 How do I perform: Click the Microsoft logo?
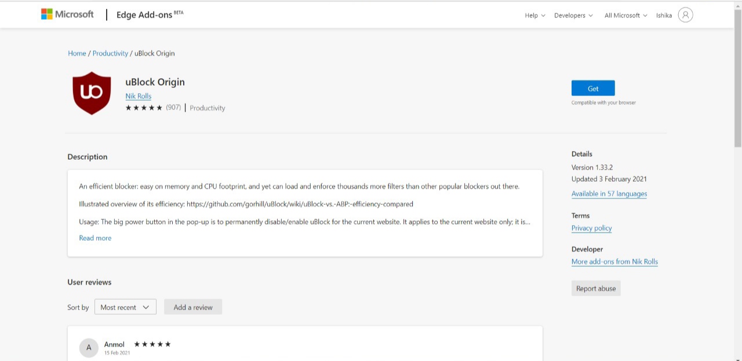coord(67,14)
